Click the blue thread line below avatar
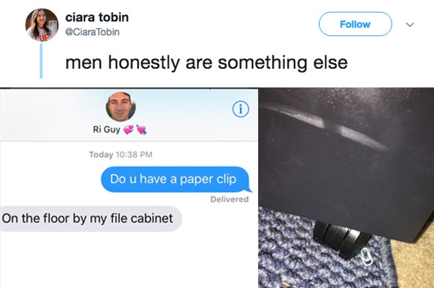This screenshot has width=434, height=288. (41, 61)
